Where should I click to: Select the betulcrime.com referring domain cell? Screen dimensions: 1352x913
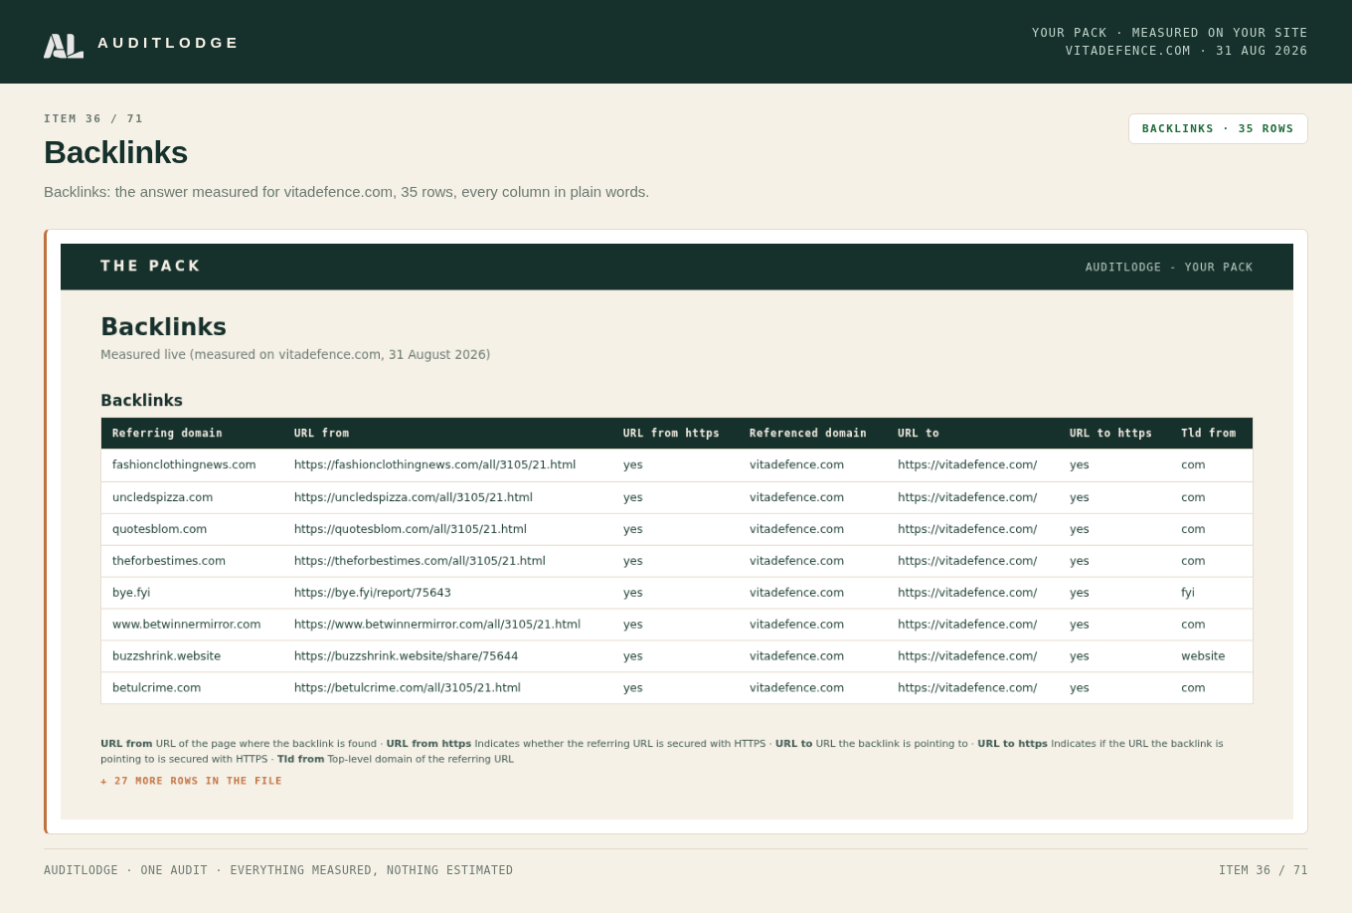click(x=156, y=688)
